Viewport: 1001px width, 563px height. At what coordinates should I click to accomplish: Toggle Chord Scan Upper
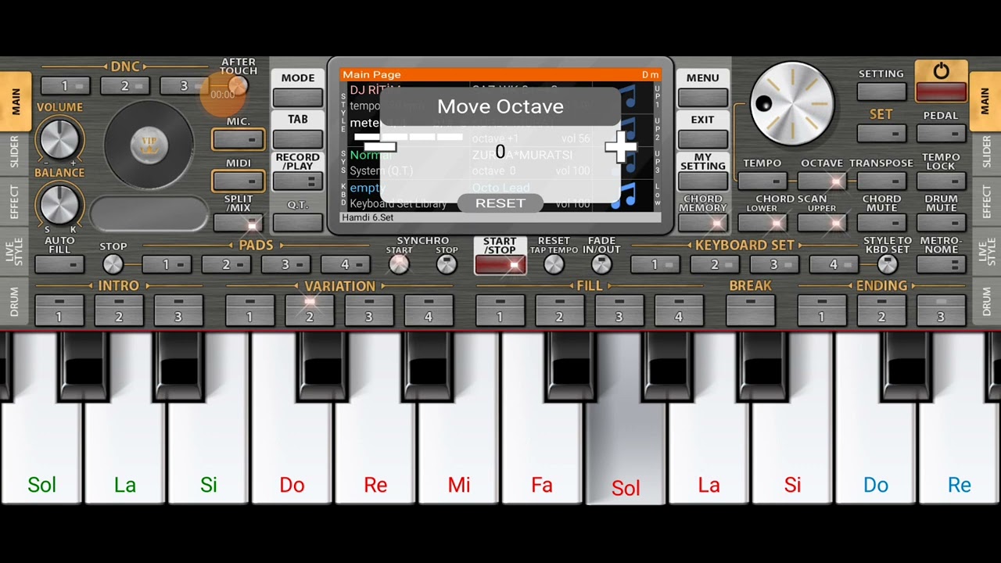pyautogui.click(x=822, y=223)
